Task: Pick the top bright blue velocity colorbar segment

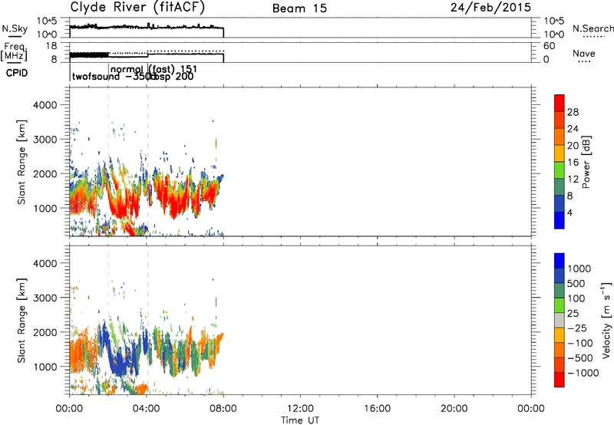Action: point(560,261)
